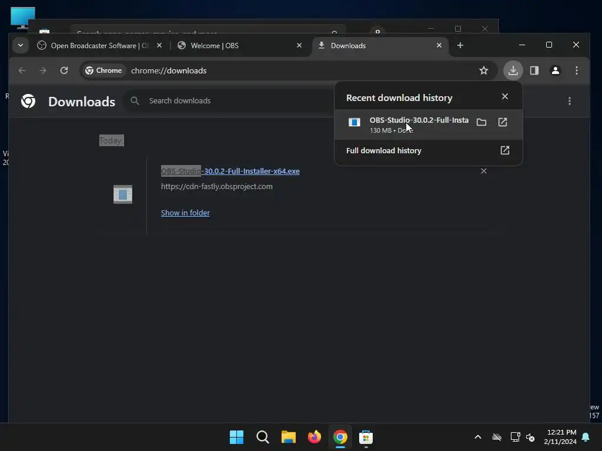
Task: Open File Explorer from taskbar
Action: click(x=288, y=437)
